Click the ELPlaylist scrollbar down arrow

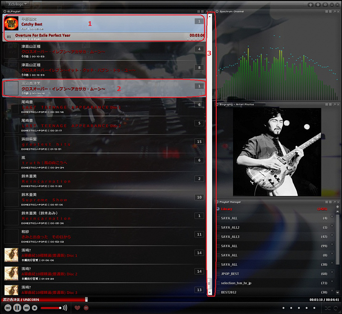[x=209, y=292]
